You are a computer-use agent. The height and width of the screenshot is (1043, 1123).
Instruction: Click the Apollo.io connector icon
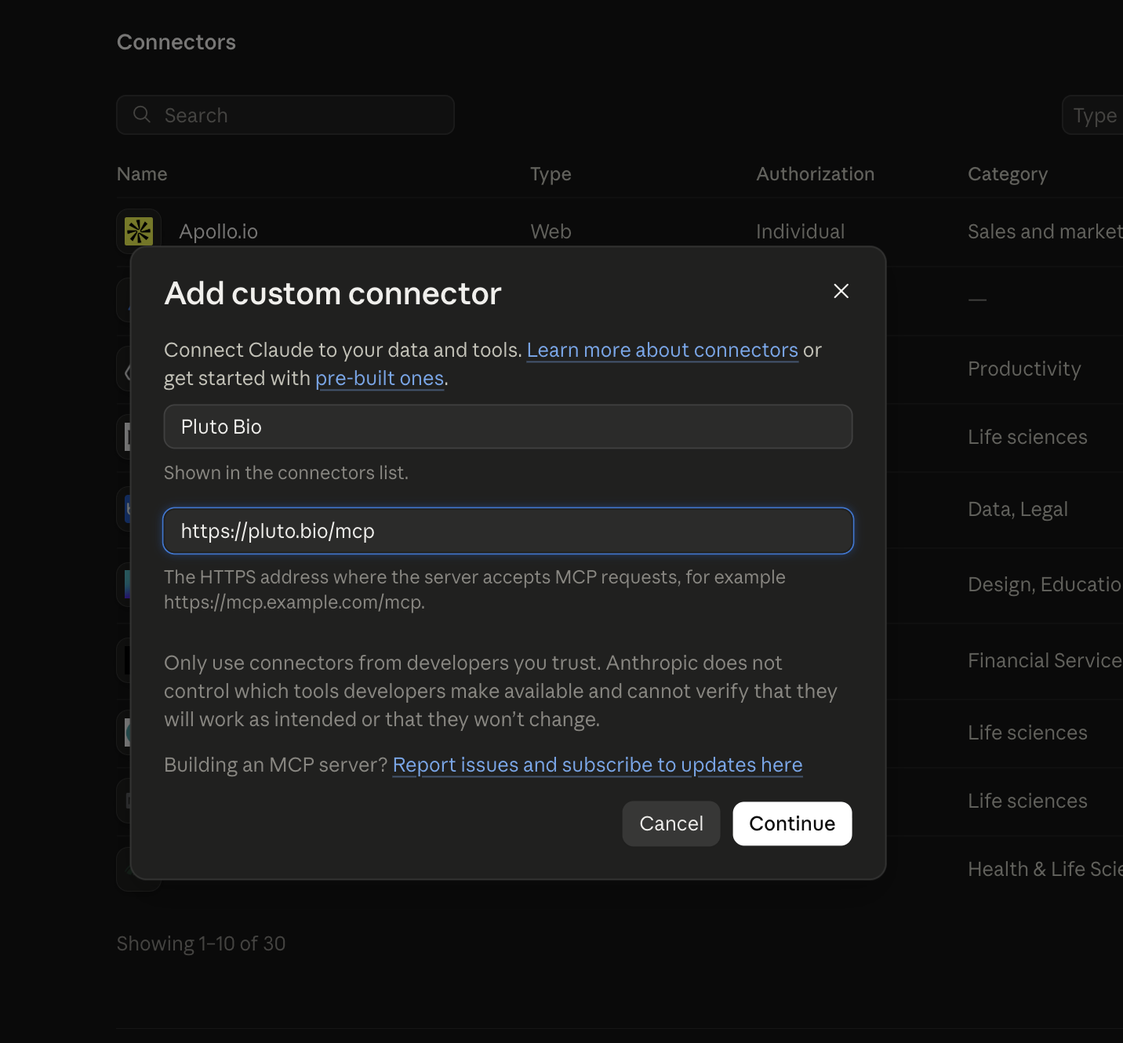[139, 231]
